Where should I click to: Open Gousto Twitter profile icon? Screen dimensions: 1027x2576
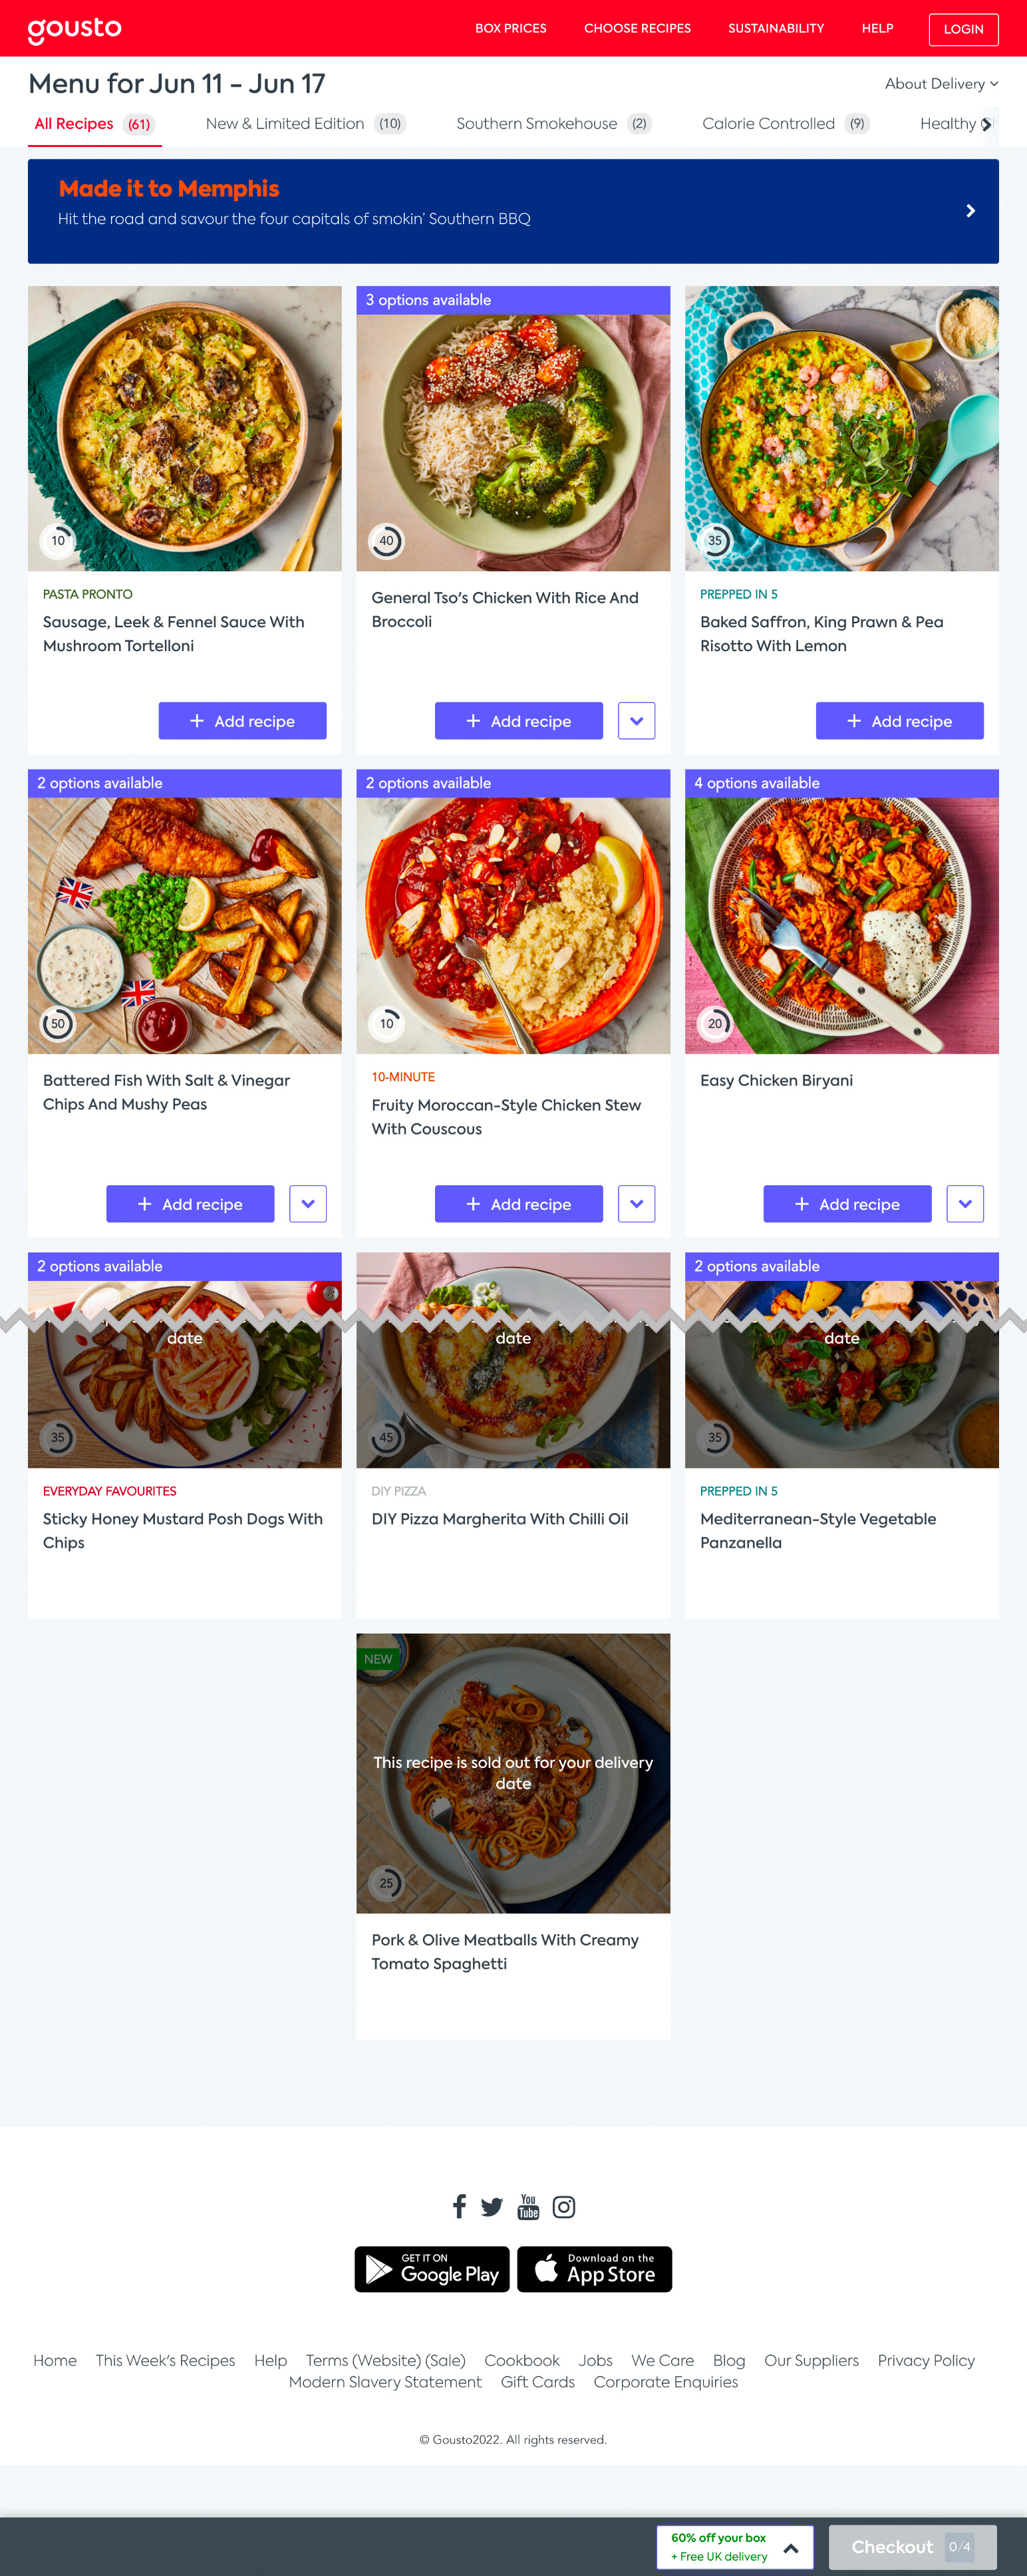(x=492, y=2206)
